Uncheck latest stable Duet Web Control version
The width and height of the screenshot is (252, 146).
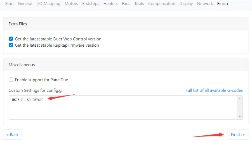pyautogui.click(x=11, y=39)
